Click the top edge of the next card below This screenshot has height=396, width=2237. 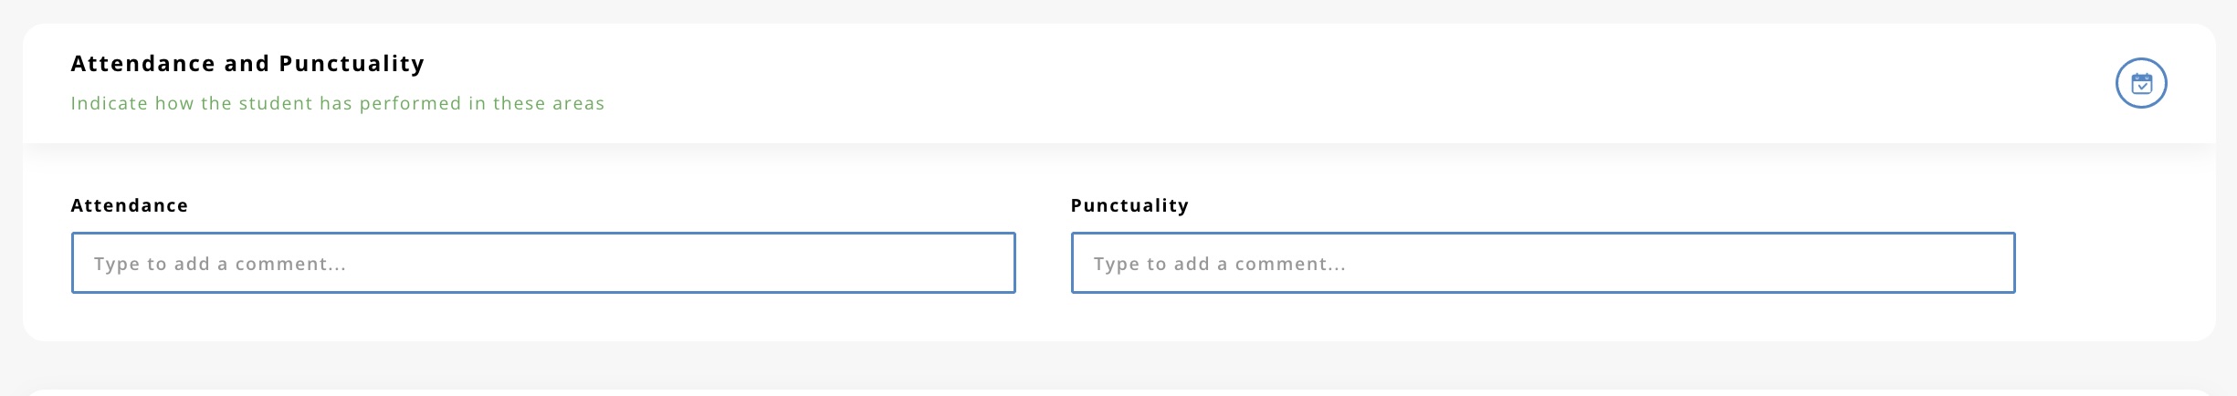[x=1118, y=393]
